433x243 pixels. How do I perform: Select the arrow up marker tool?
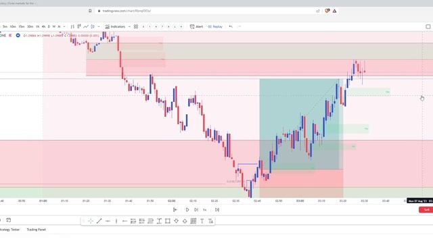[x=185, y=221]
